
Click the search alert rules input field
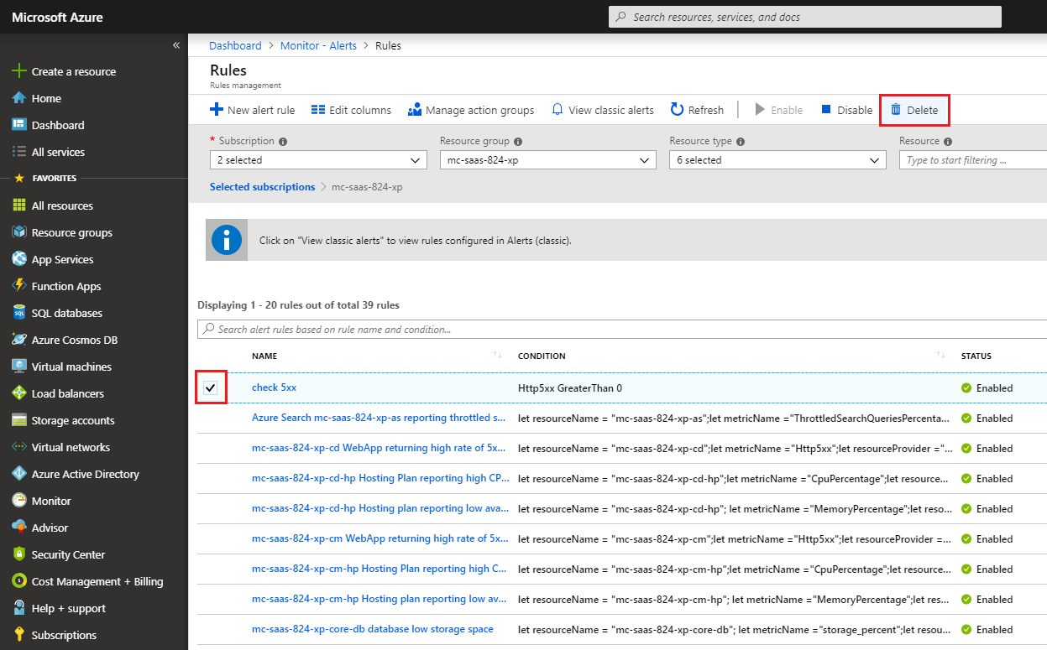coord(621,330)
